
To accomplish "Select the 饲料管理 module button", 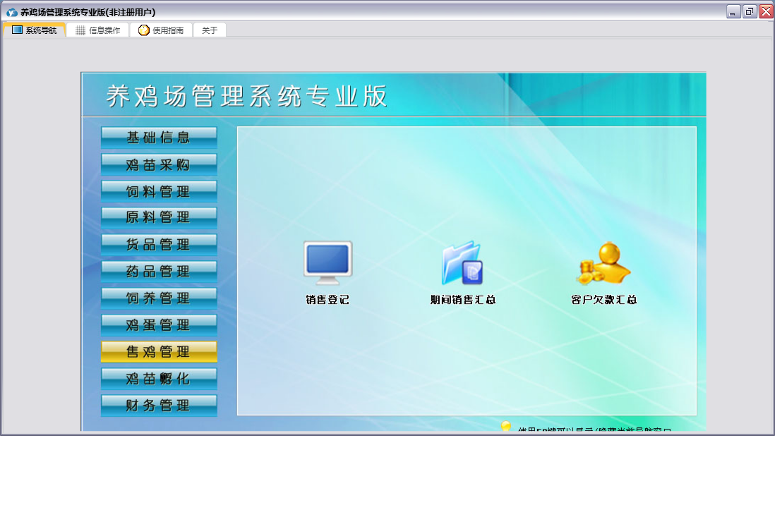I will click(x=159, y=191).
